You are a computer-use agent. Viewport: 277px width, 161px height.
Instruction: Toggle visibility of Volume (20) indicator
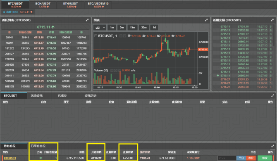coord(112,70)
